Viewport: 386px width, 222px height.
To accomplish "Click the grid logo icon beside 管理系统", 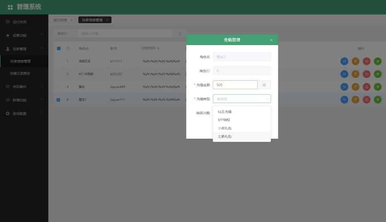I will click(10, 7).
